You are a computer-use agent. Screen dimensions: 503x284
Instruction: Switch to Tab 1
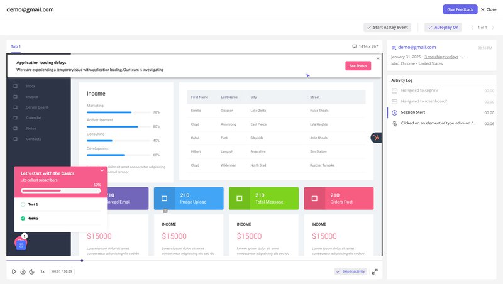coord(16,46)
